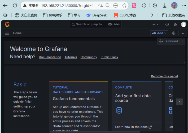
Task: Open the 大白菜官网 bookmark
Action: 26,15
